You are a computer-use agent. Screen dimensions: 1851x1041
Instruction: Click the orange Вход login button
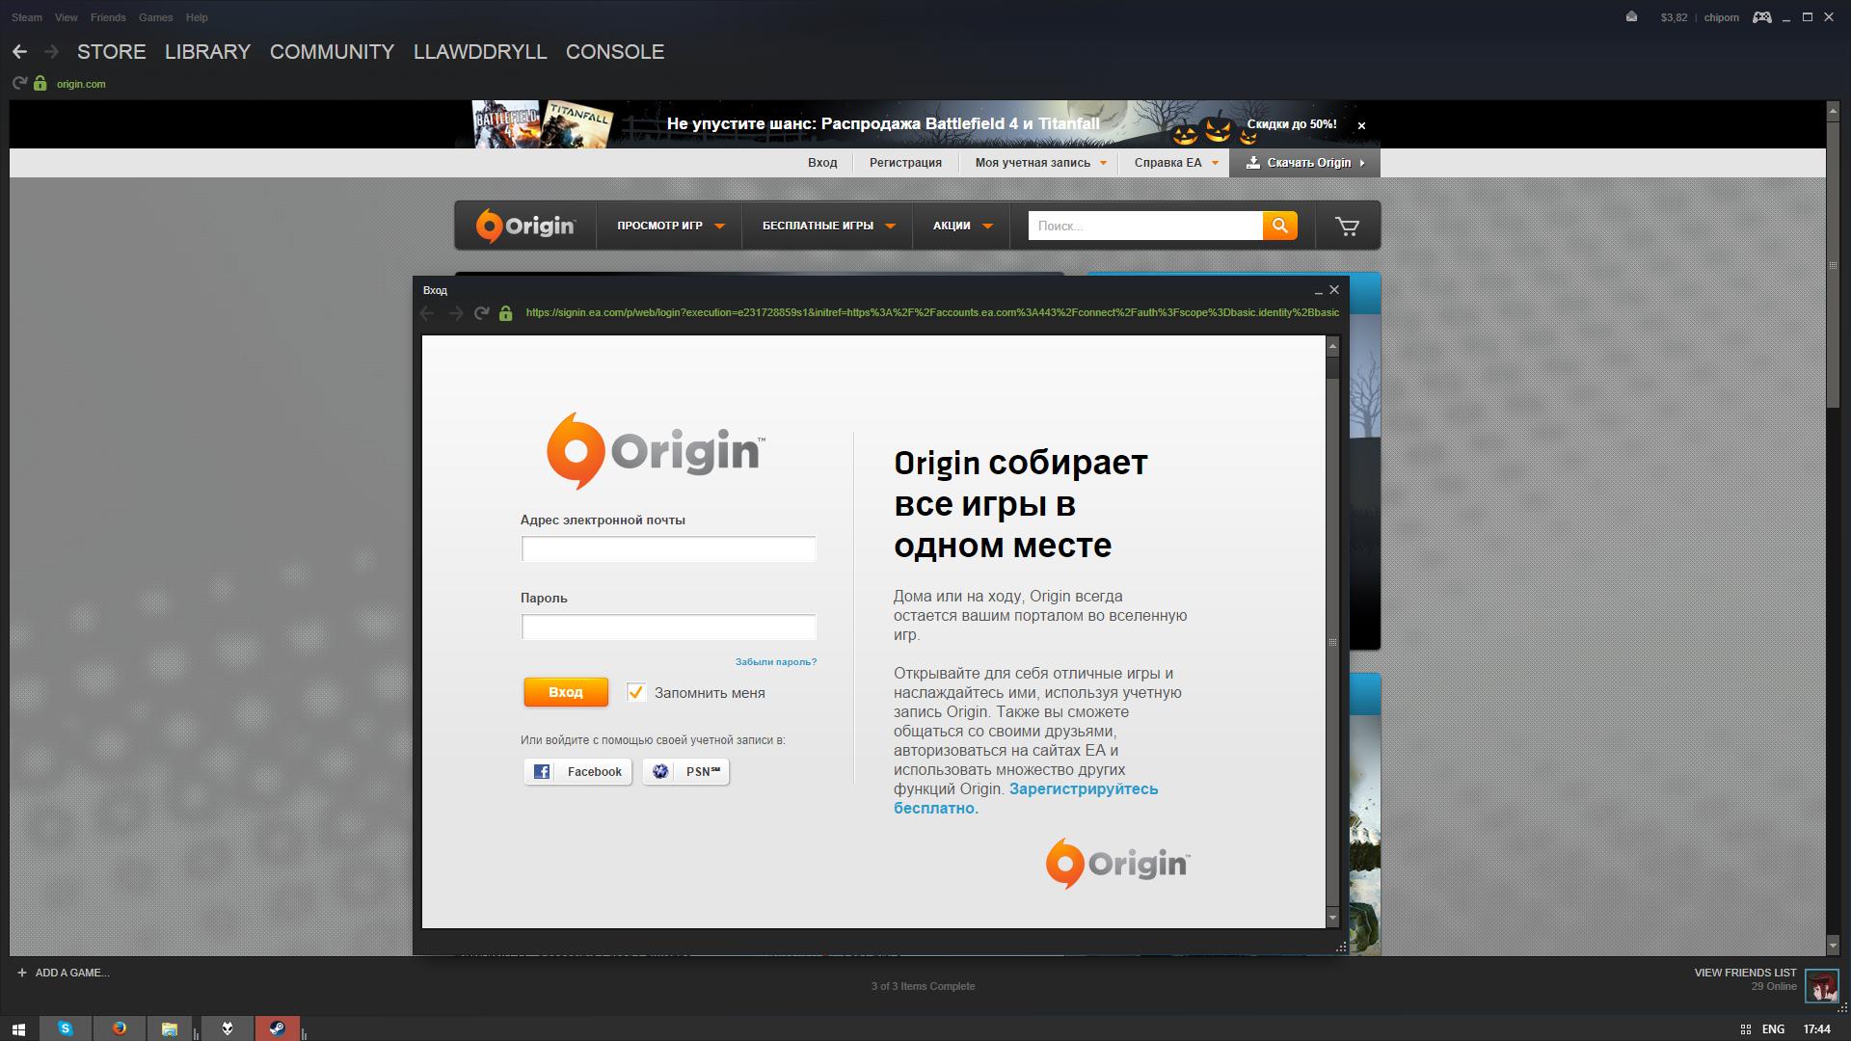566,692
